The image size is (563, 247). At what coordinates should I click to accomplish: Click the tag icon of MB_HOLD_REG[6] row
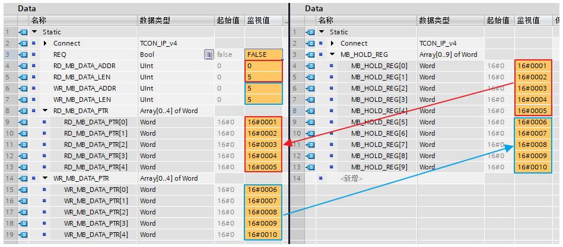pyautogui.click(x=310, y=133)
